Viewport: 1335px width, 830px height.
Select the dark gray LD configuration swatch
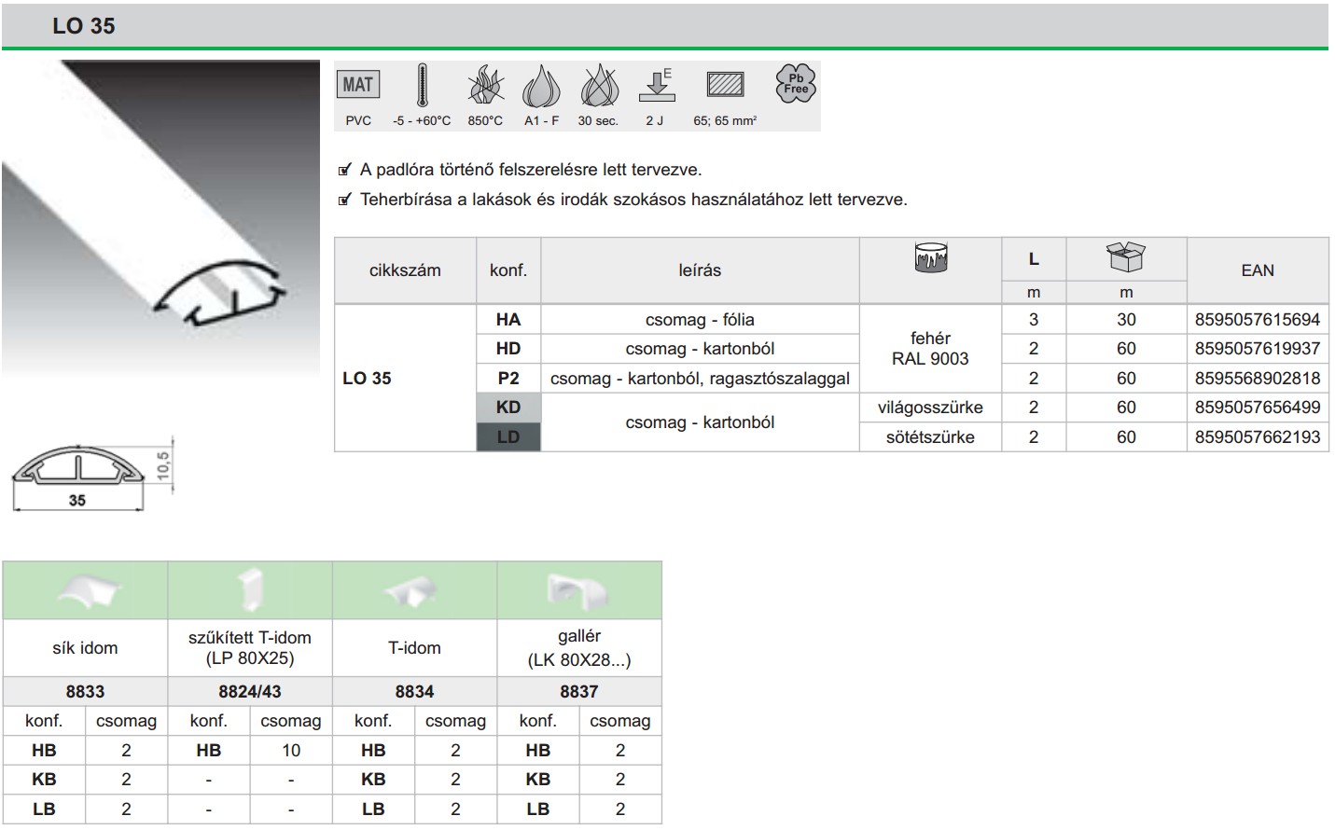(508, 437)
